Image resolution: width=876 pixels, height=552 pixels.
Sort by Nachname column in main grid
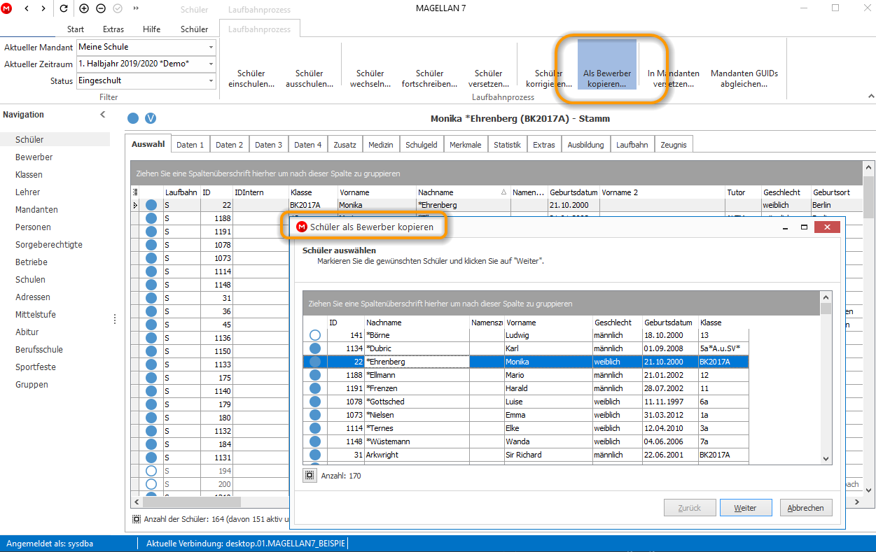463,192
